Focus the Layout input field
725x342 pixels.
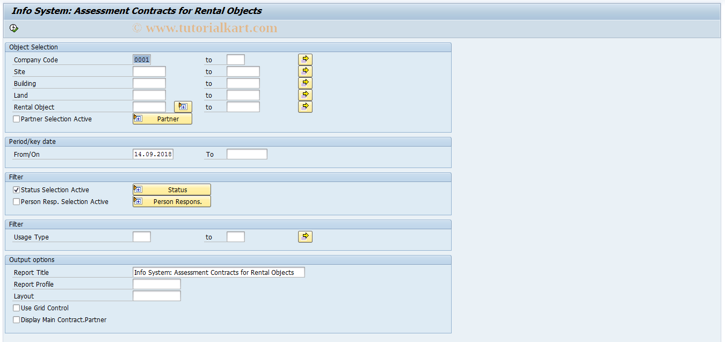157,296
